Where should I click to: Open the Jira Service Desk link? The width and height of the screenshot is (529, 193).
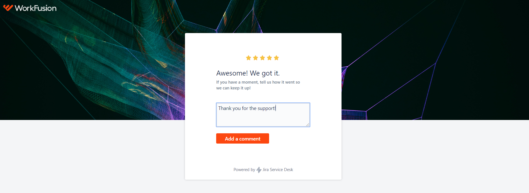[278, 170]
